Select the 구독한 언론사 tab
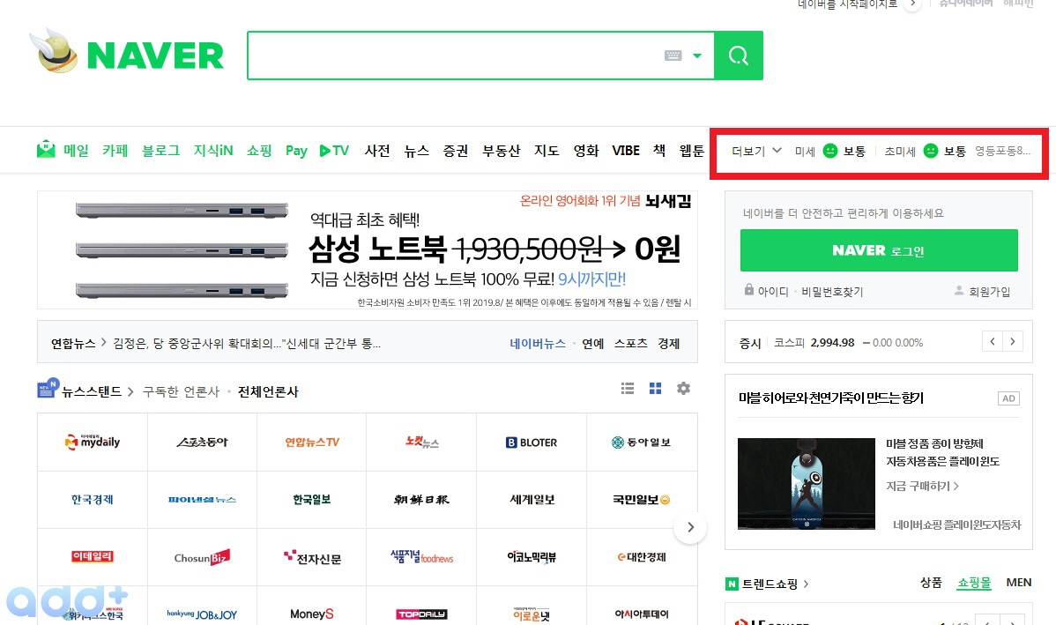Image resolution: width=1056 pixels, height=625 pixels. coord(182,391)
